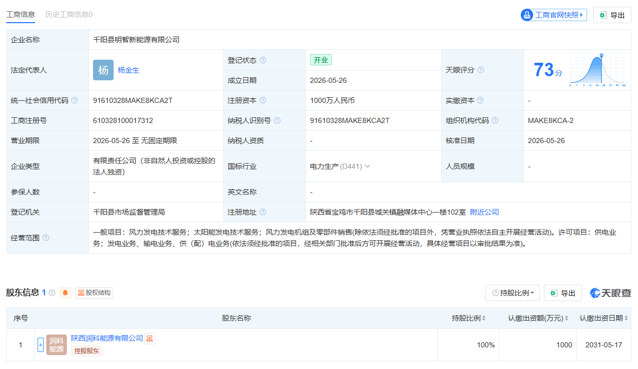Screen dimensions: 638x369
Task: Open the 持股比例 dropdown filter
Action: [513, 293]
